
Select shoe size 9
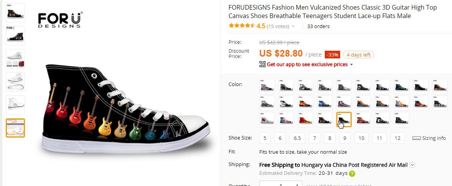[345, 138]
